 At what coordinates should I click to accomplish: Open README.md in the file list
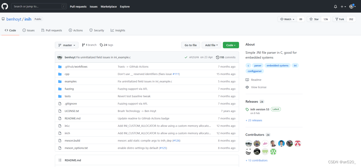(x=73, y=118)
